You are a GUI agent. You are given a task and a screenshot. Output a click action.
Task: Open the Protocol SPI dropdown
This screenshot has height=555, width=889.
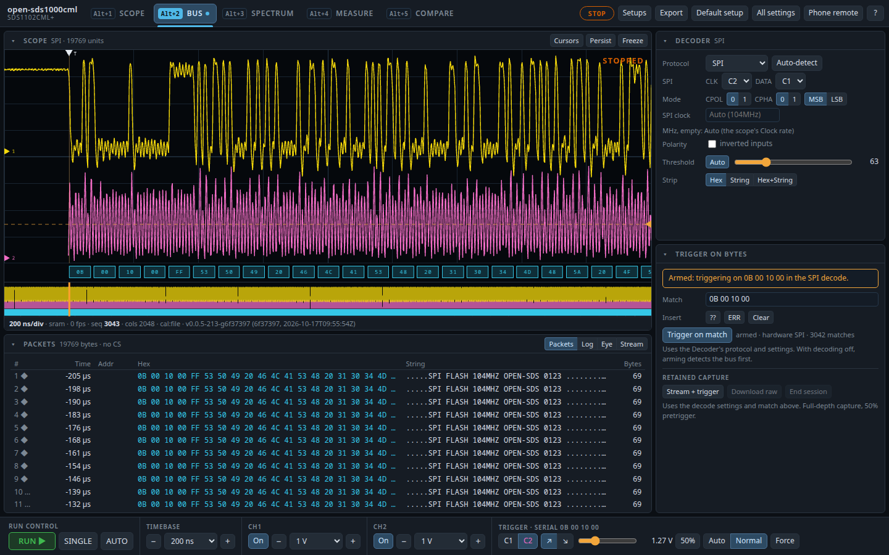[737, 63]
